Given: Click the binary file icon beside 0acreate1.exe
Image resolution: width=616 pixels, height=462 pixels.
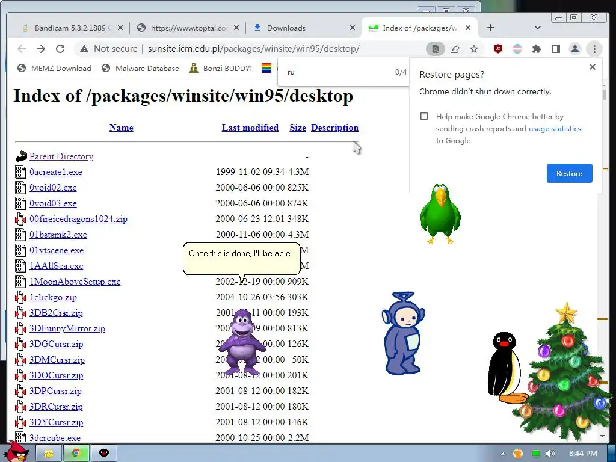Looking at the screenshot, I should tap(20, 172).
